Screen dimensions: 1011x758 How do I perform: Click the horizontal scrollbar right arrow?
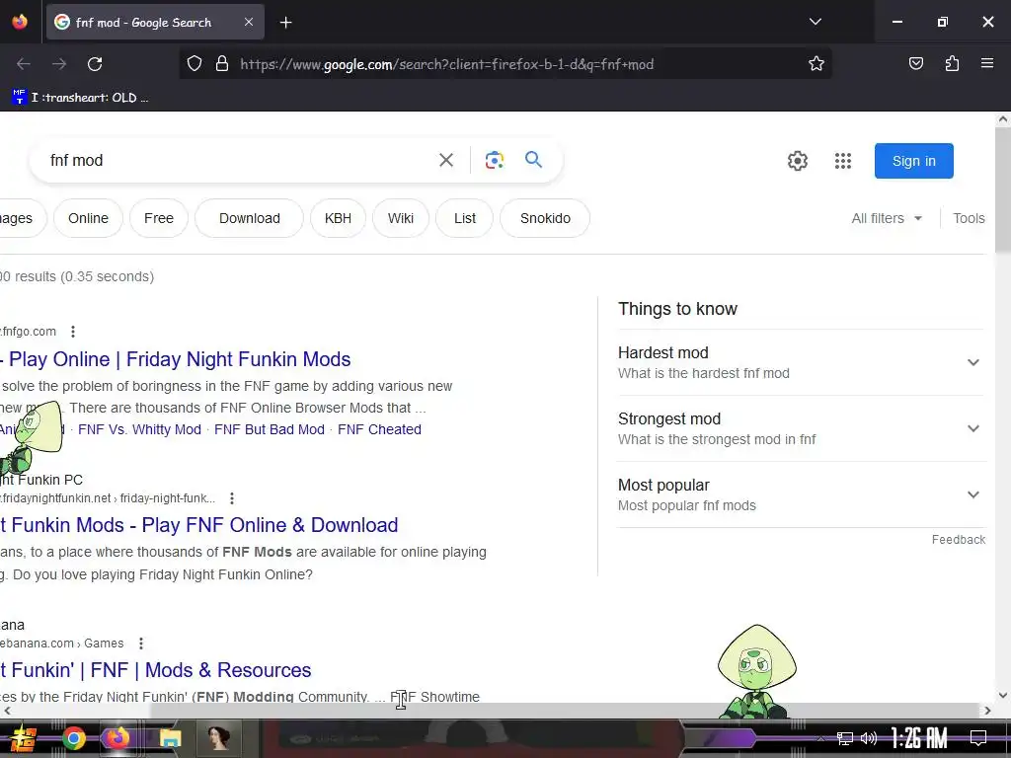point(987,711)
